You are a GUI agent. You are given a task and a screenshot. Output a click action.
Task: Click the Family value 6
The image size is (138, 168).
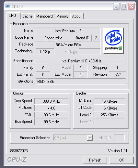(x=43, y=68)
